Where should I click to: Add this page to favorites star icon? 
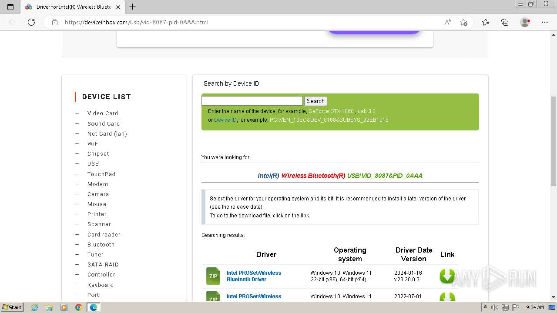pyautogui.click(x=463, y=22)
